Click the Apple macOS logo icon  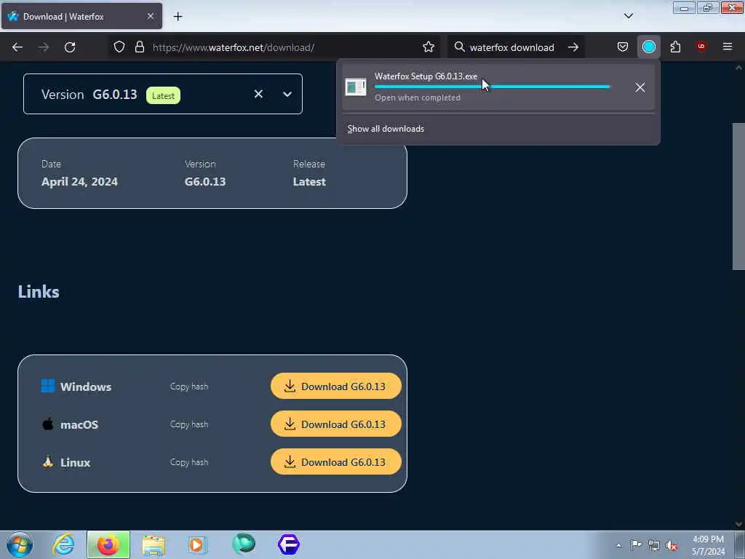48,424
